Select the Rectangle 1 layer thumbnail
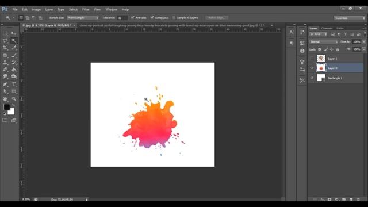The height and width of the screenshot is (207, 368). (321, 78)
